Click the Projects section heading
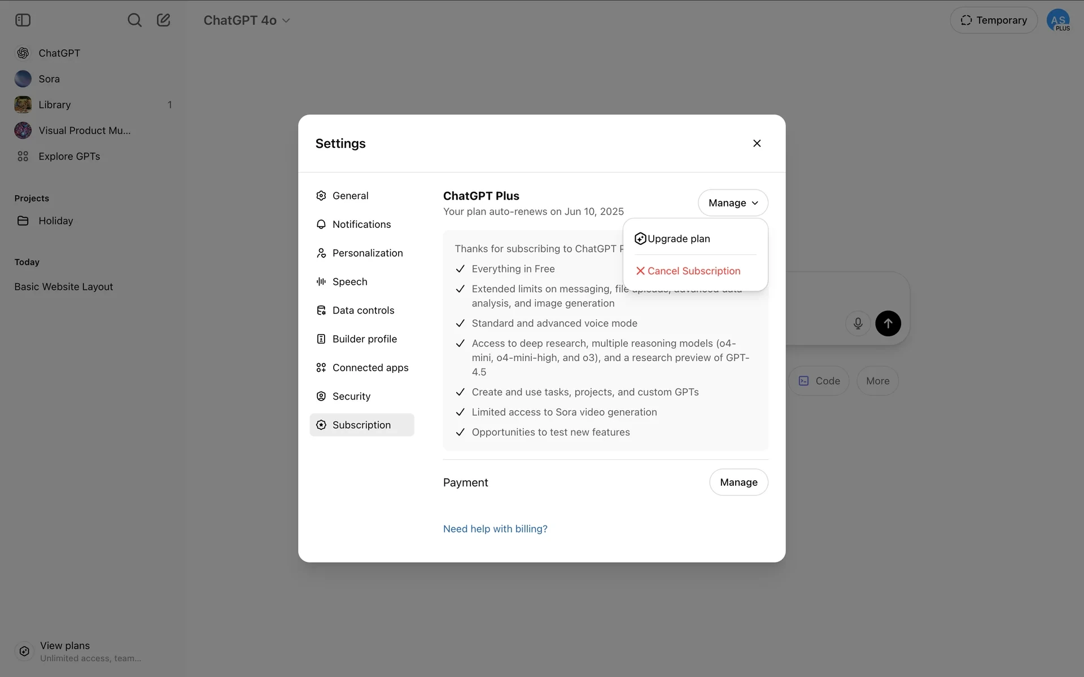The image size is (1084, 677). point(32,199)
